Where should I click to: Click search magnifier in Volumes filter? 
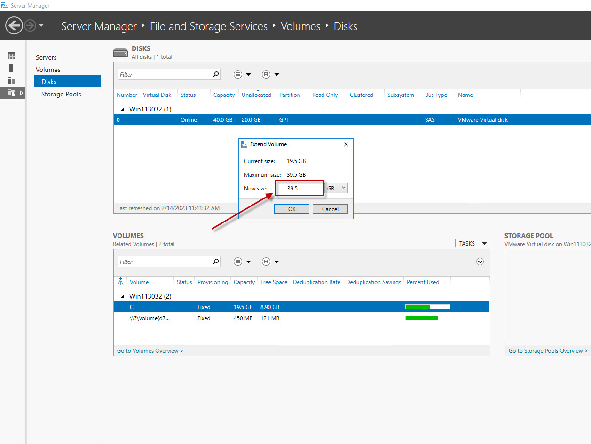tap(216, 262)
